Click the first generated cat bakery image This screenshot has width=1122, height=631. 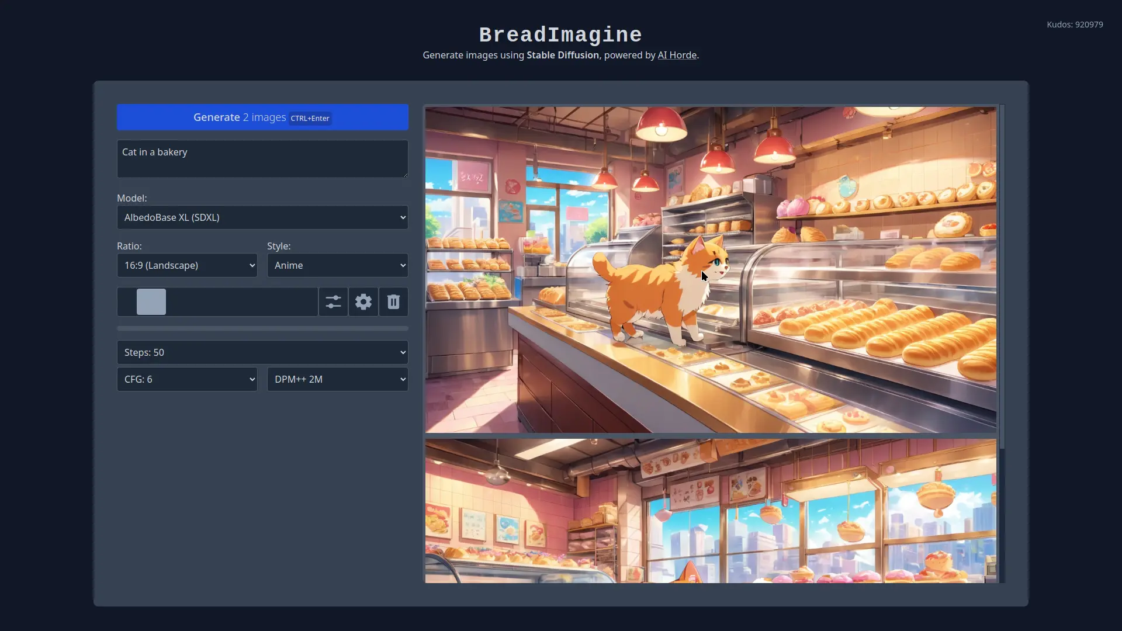click(711, 269)
